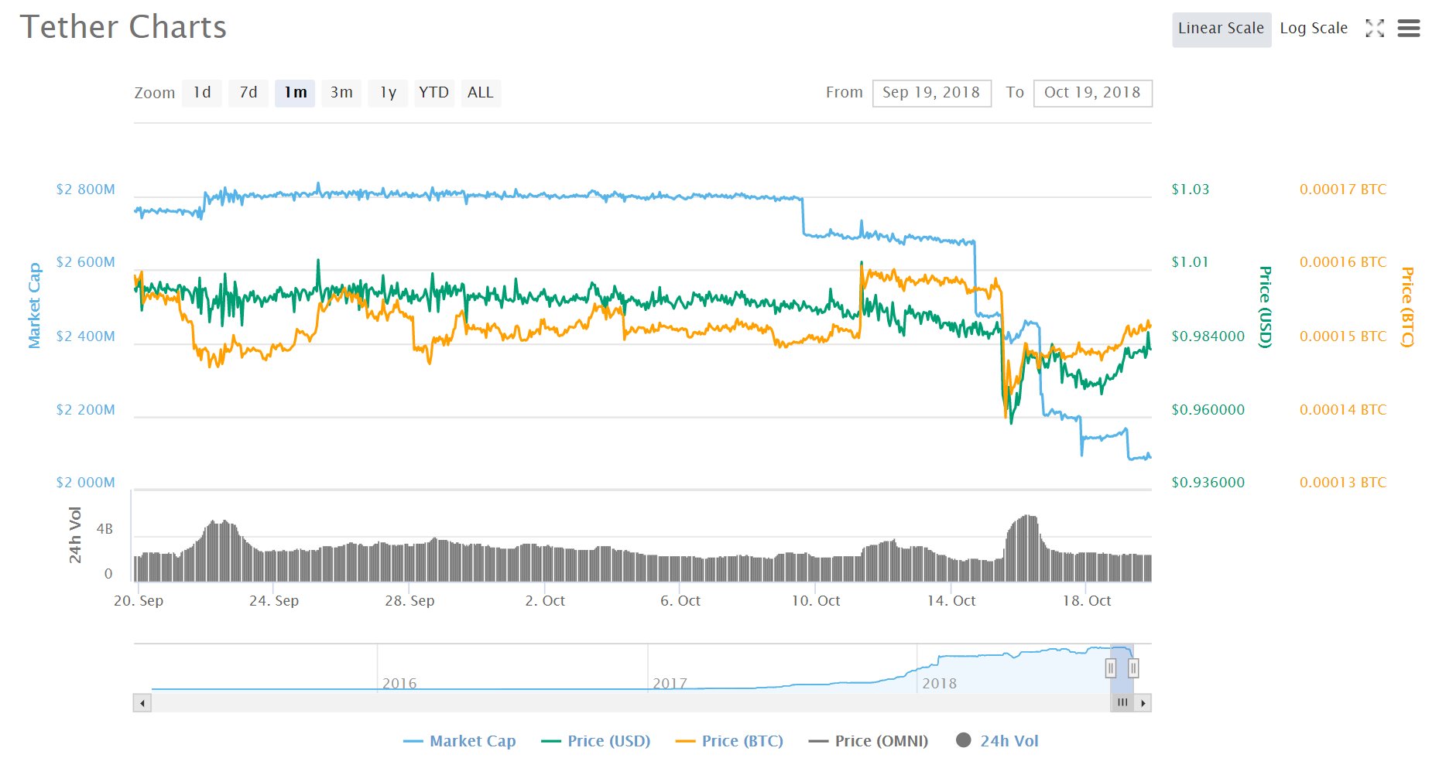
Task: Toggle 24h Vol series in legend
Action: click(x=998, y=741)
